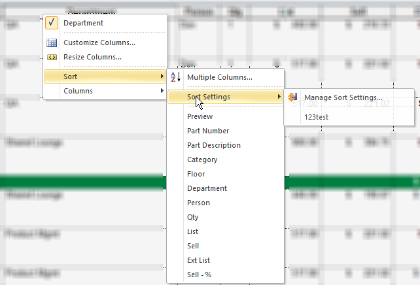Screen dimensions: 420x285
Task: Sort by Floor column
Action: 196,174
